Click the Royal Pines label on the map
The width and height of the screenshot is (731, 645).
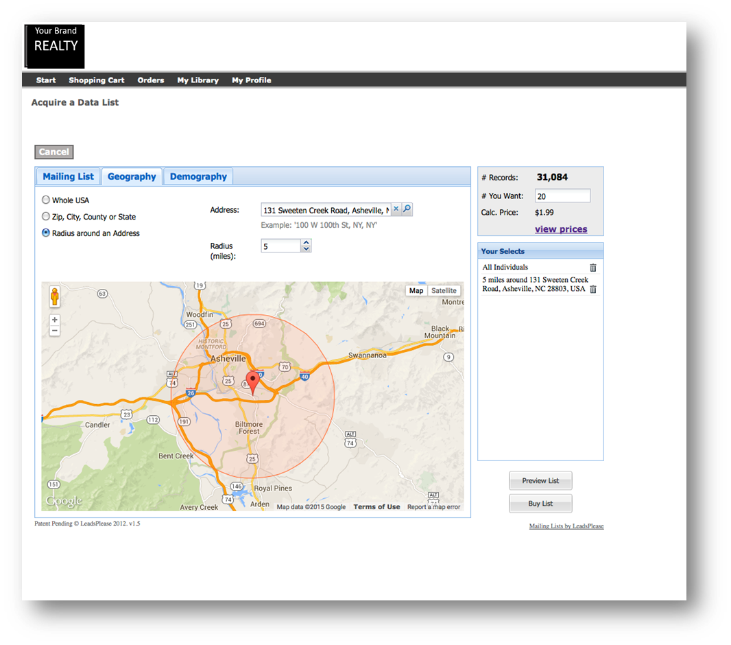click(273, 489)
